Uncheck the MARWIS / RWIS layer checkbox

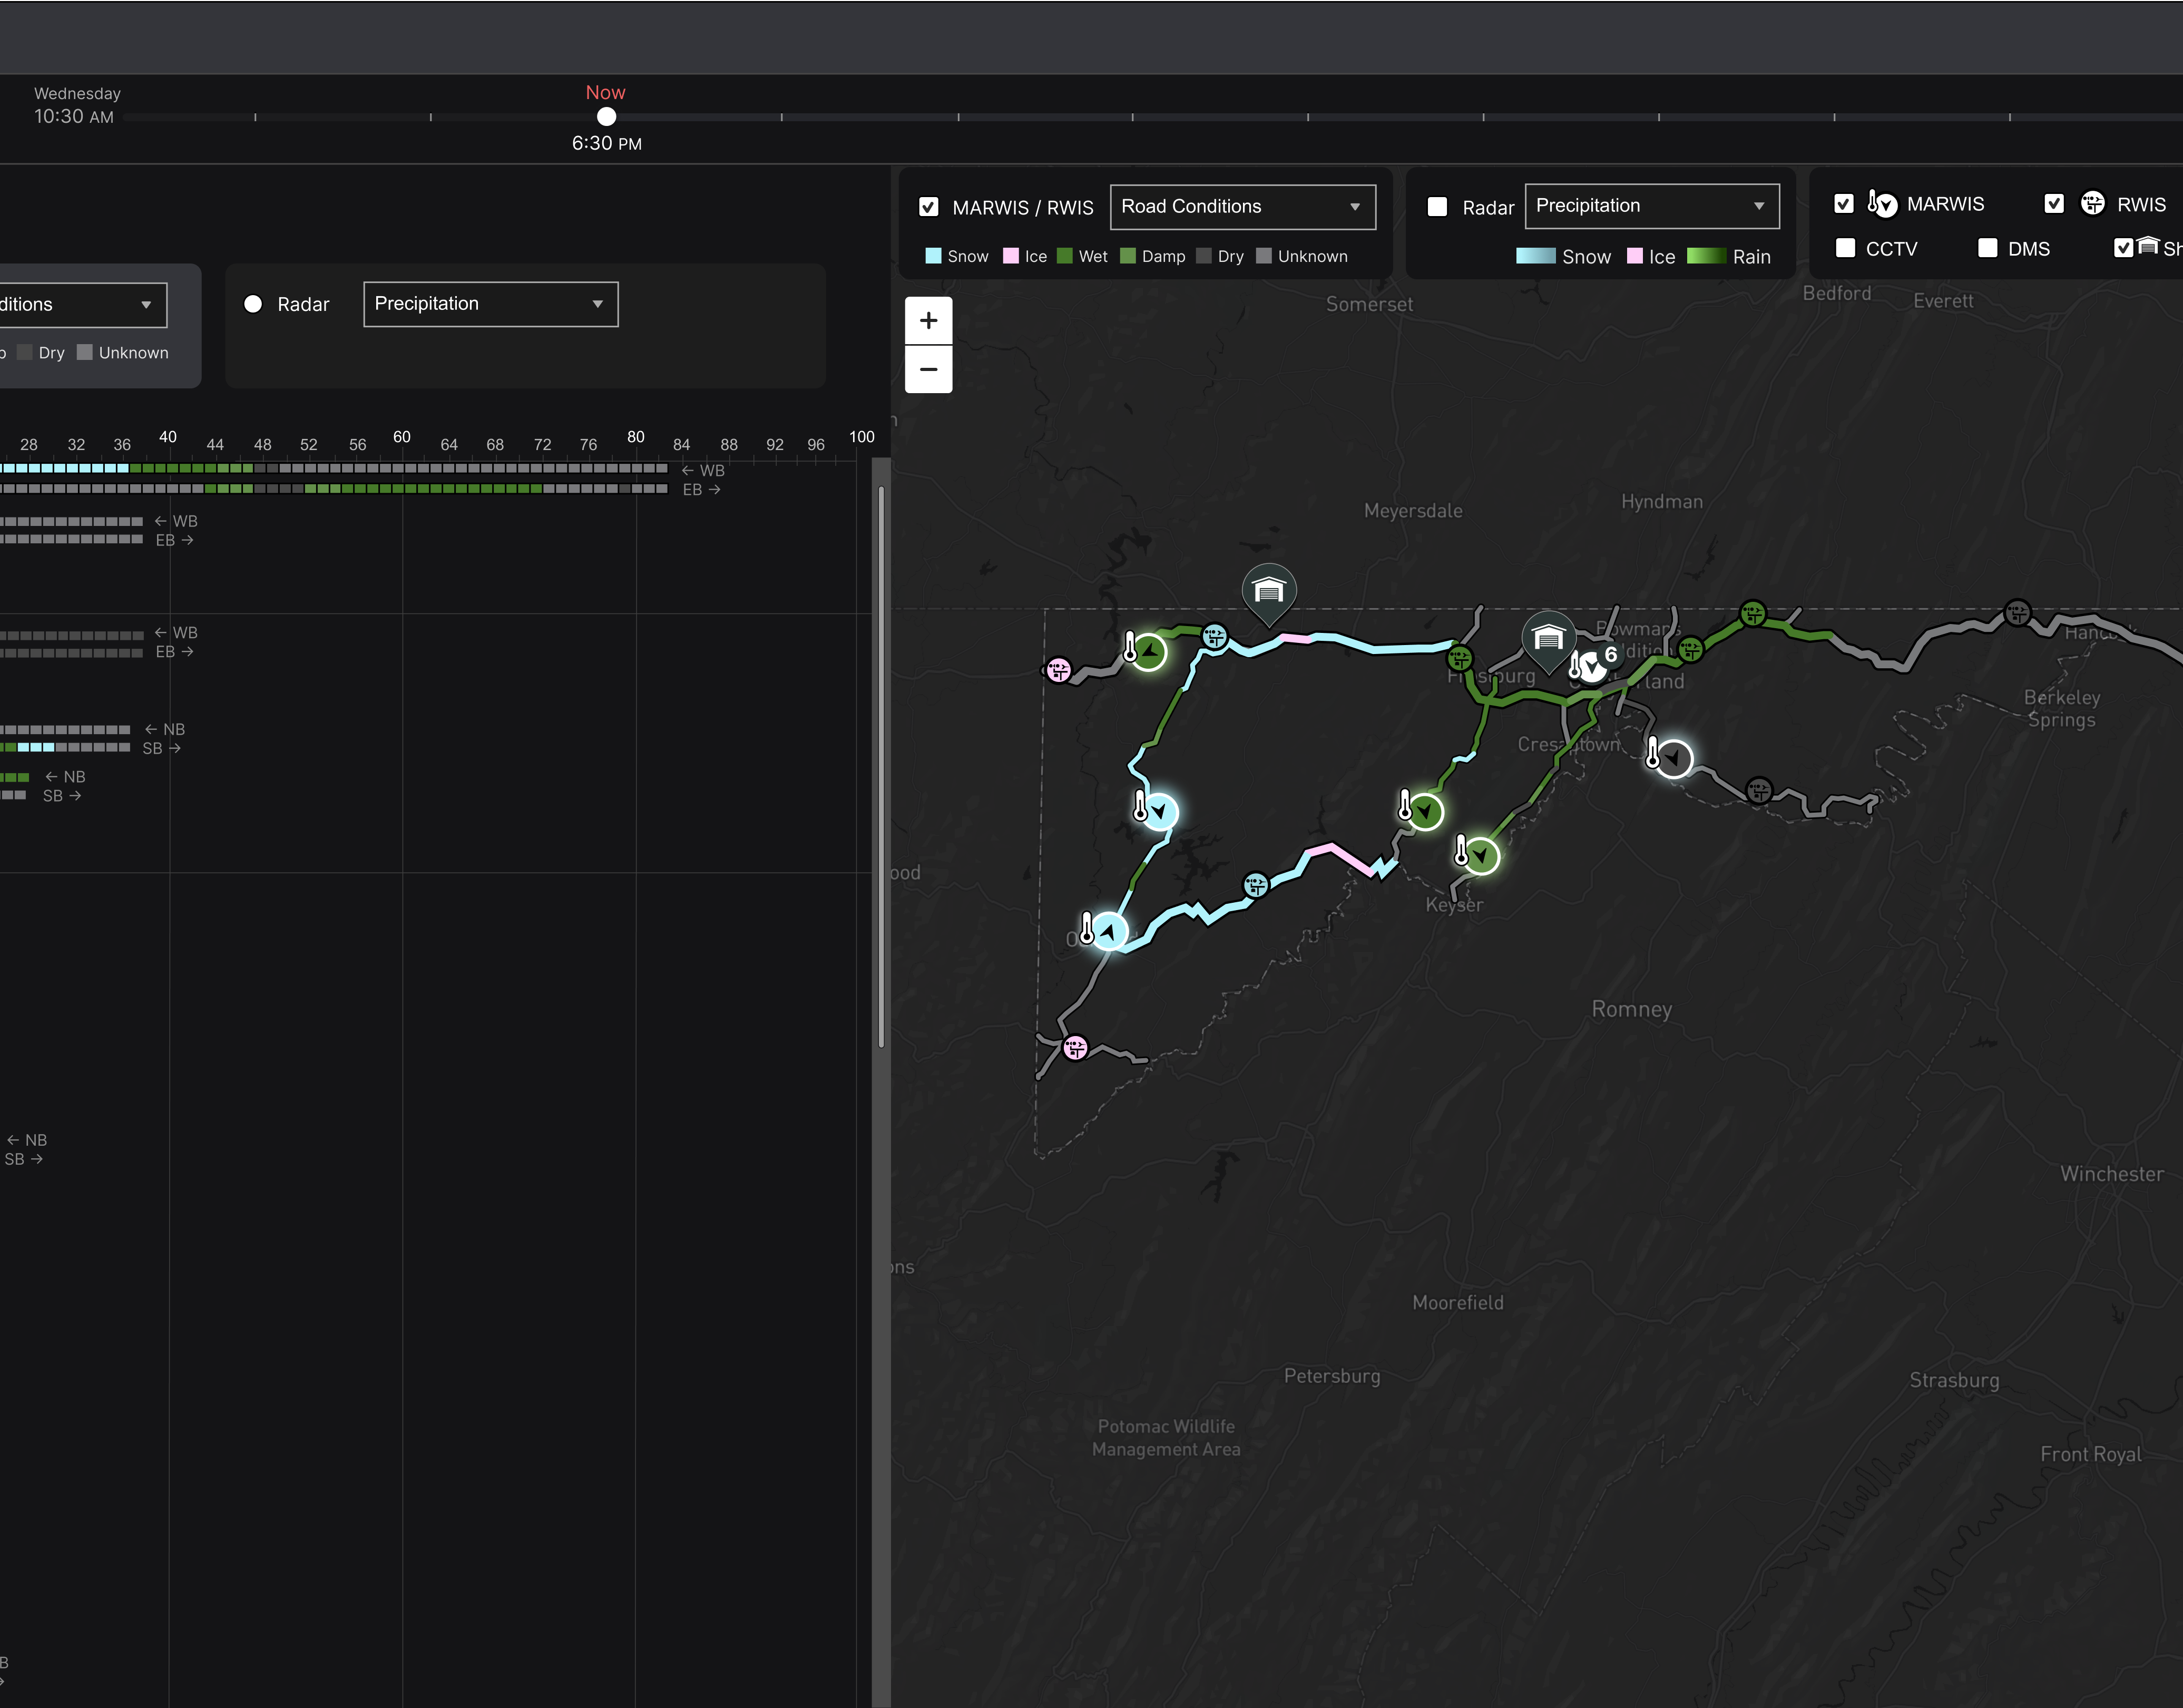coord(929,207)
